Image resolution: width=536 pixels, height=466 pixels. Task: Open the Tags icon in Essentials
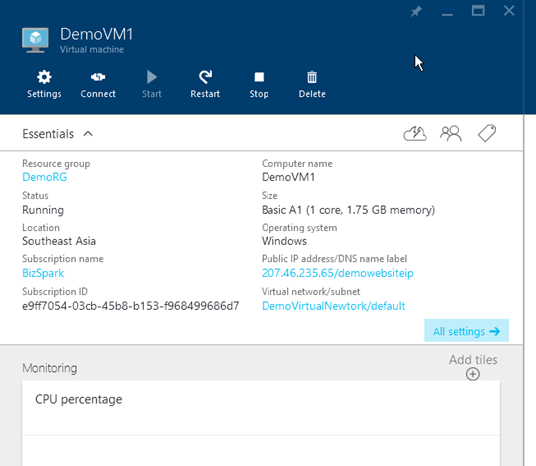(x=487, y=133)
